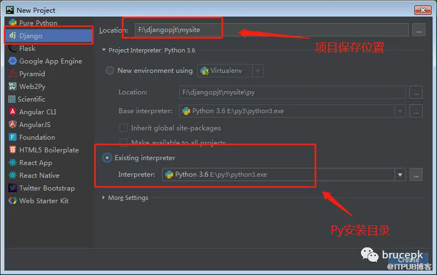Tick the Make available to all projects checkbox

pyautogui.click(x=123, y=142)
